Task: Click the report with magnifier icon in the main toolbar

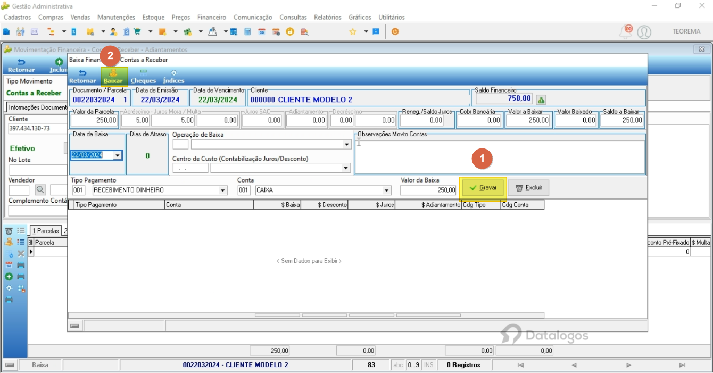Action: [304, 32]
